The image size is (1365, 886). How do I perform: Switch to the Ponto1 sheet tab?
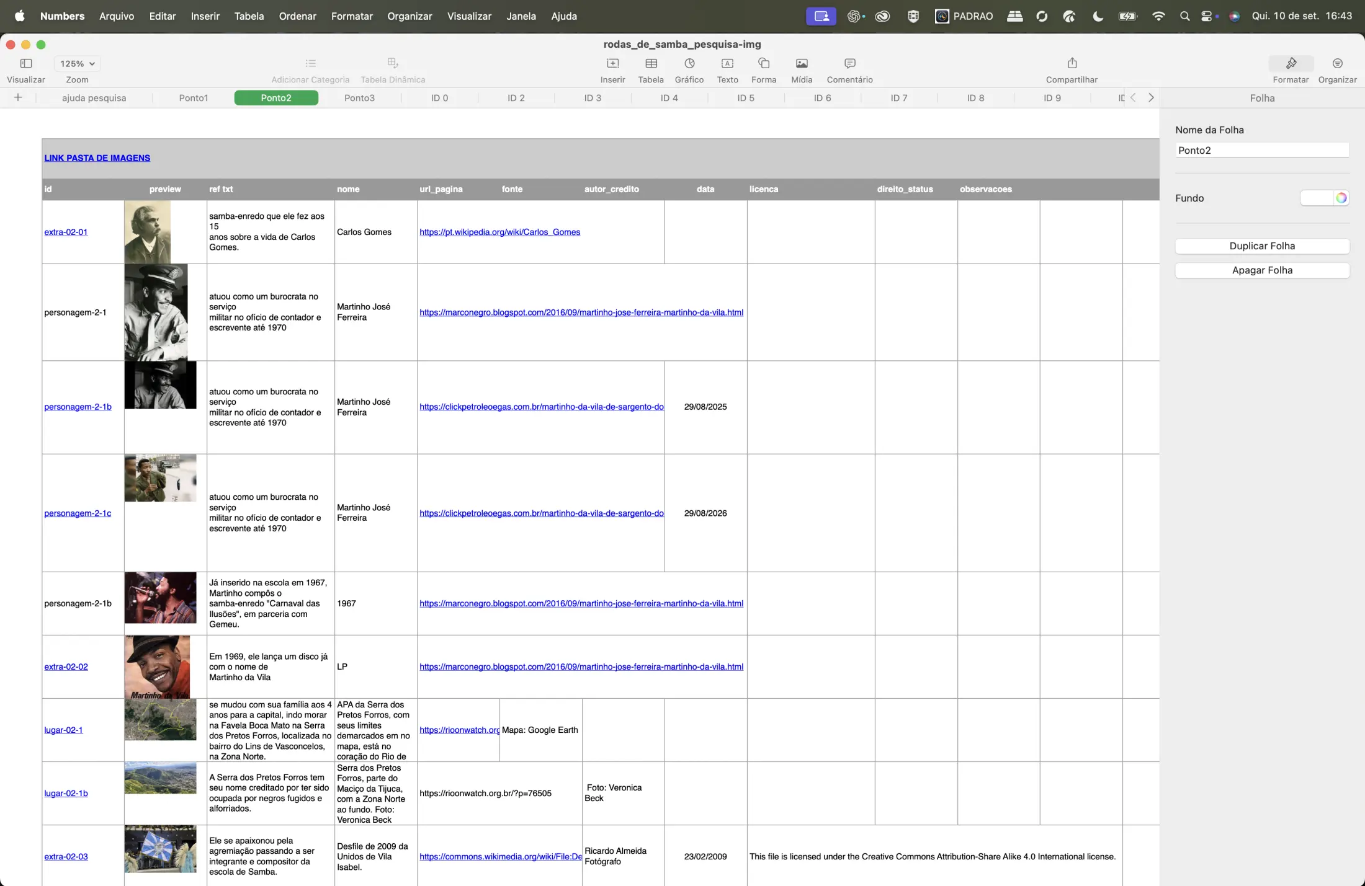click(194, 98)
